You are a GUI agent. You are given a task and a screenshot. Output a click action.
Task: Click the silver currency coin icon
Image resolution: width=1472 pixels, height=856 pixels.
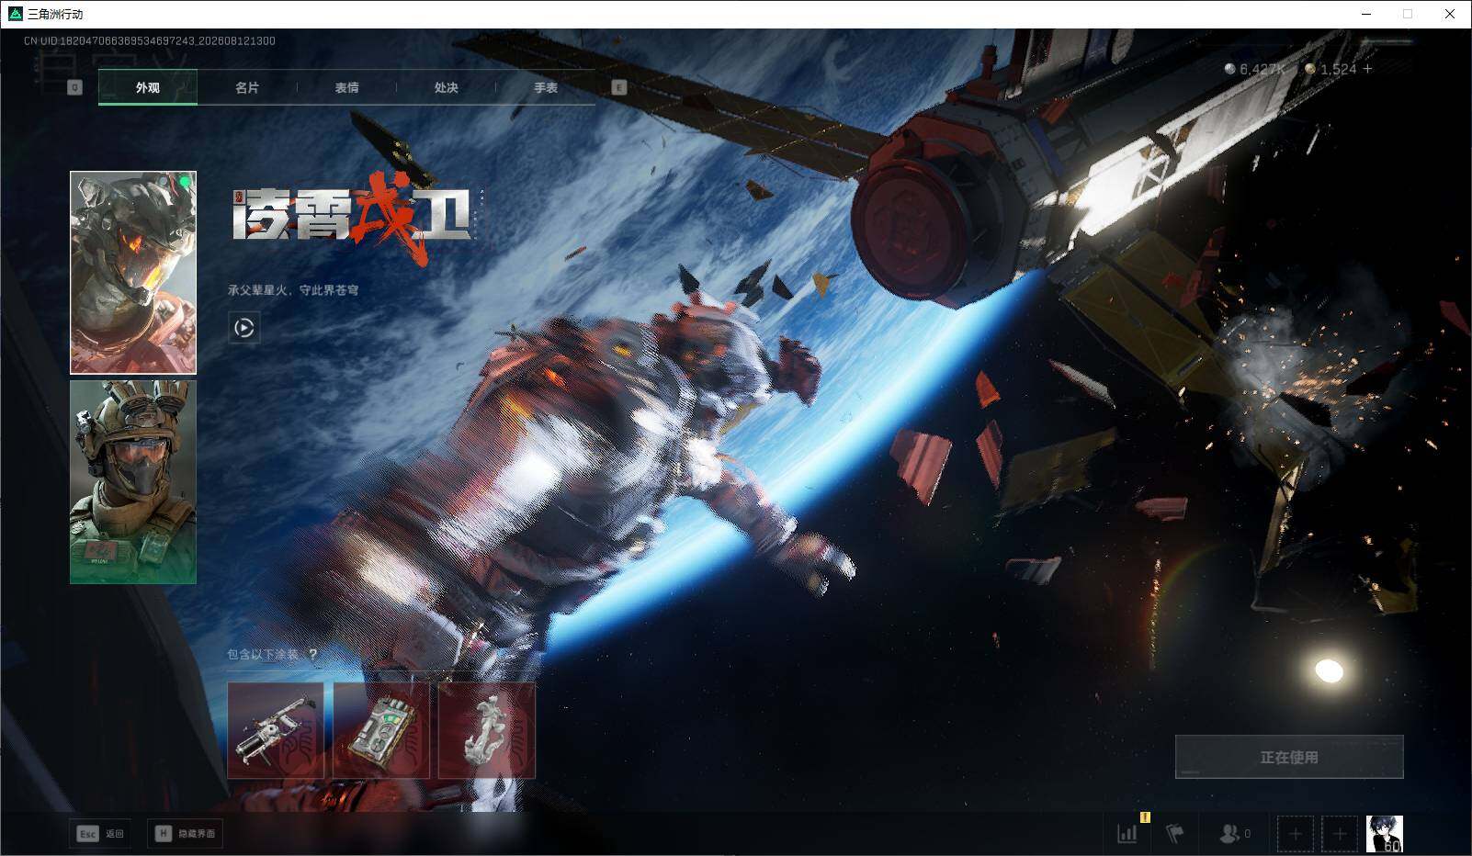(1230, 69)
